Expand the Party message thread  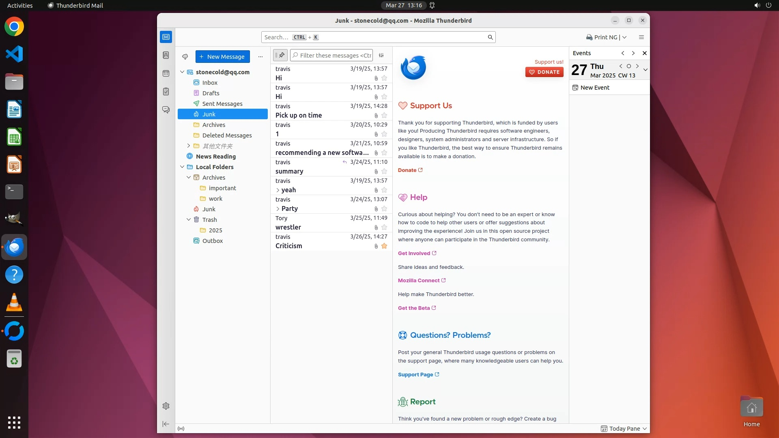tap(278, 209)
